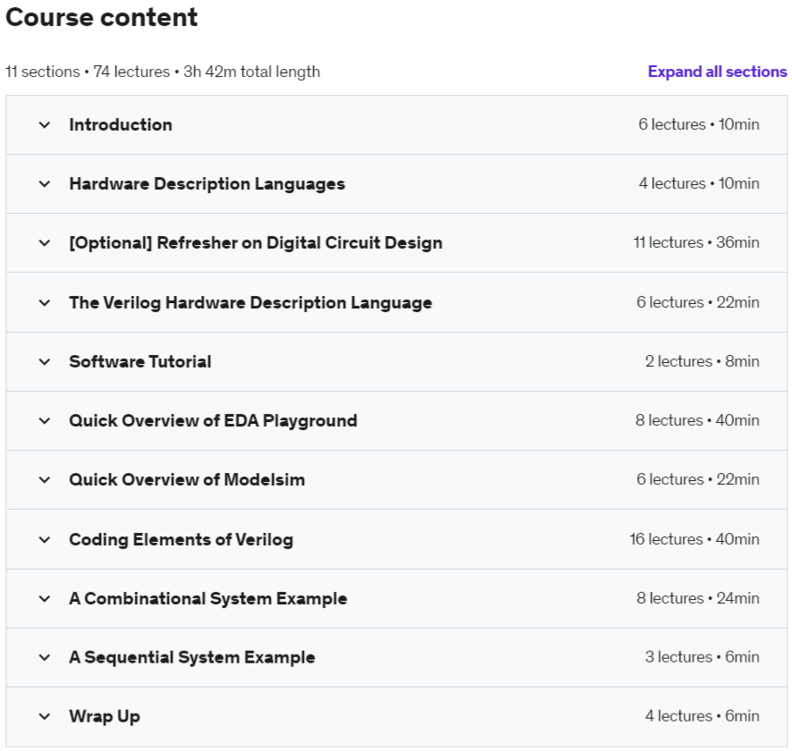Click '3 lectures • 6min' summary text
Viewport: 792px width, 751px height.
(x=702, y=657)
